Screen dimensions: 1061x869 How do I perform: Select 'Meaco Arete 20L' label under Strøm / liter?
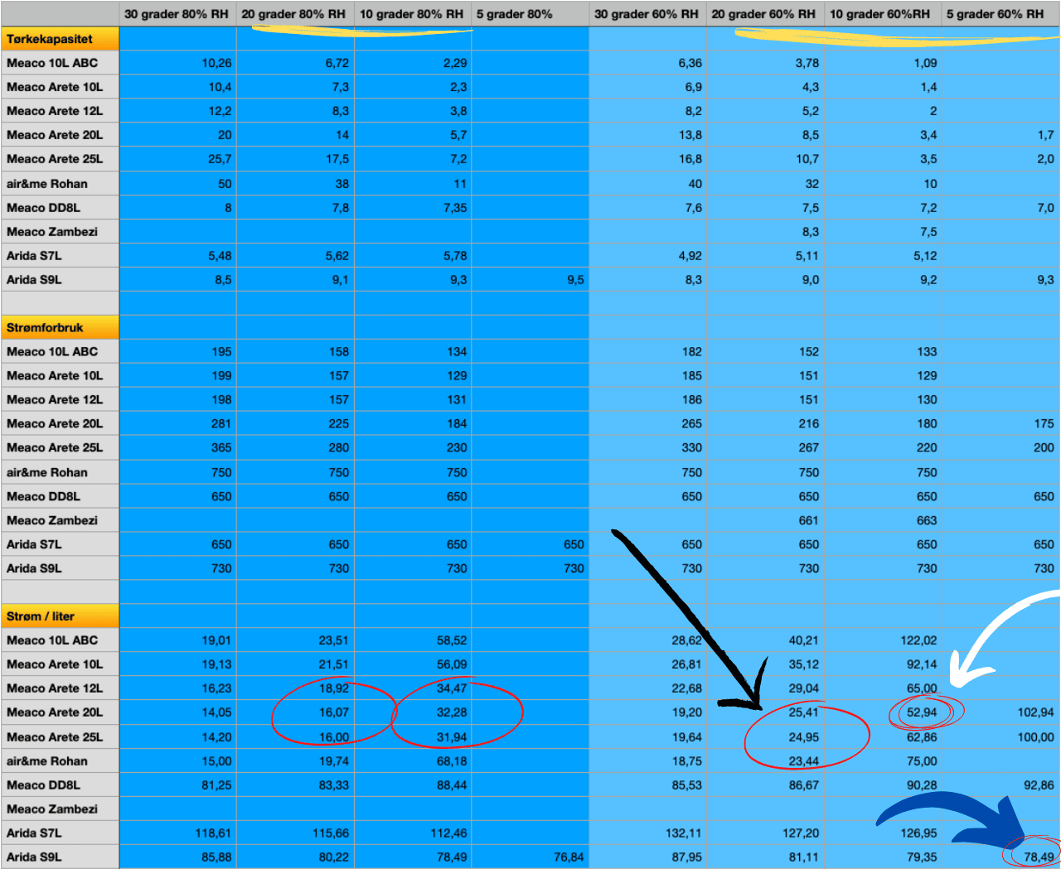[x=61, y=712]
